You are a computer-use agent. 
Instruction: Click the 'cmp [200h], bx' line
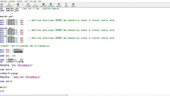click(x=12, y=60)
